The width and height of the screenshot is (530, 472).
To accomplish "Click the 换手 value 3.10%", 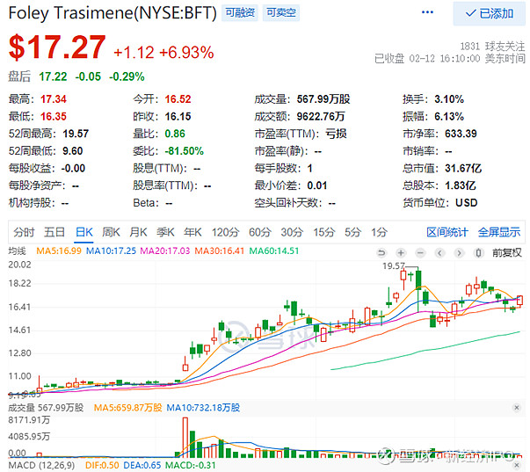I will click(449, 99).
